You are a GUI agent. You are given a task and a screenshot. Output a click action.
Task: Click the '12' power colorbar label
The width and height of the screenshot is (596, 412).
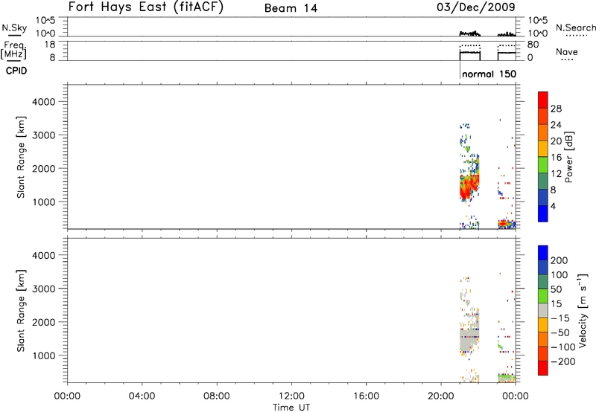point(556,174)
